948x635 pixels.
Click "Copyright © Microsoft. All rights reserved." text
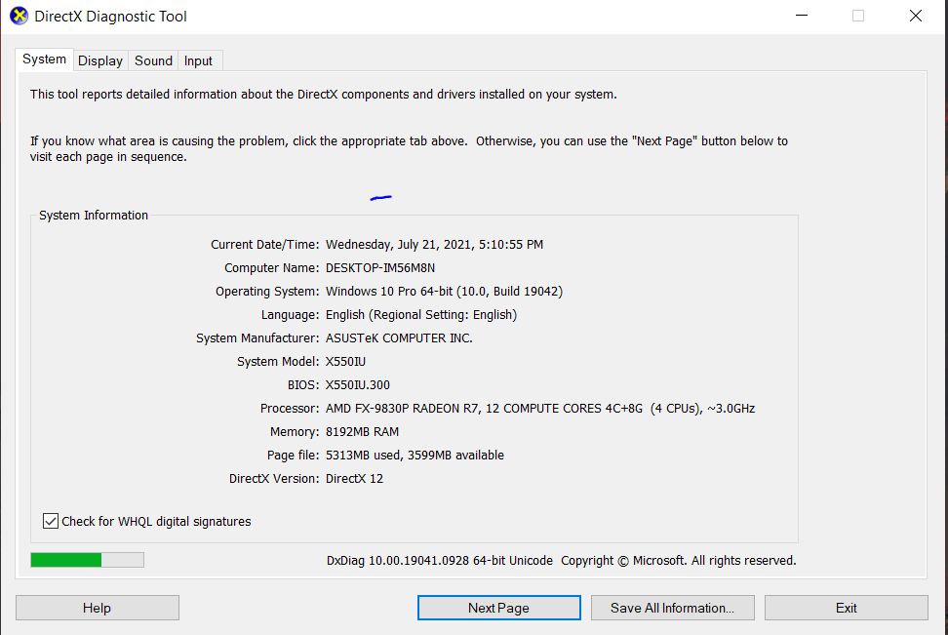coord(679,561)
